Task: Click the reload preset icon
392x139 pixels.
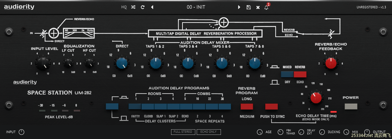Action: coord(143,7)
